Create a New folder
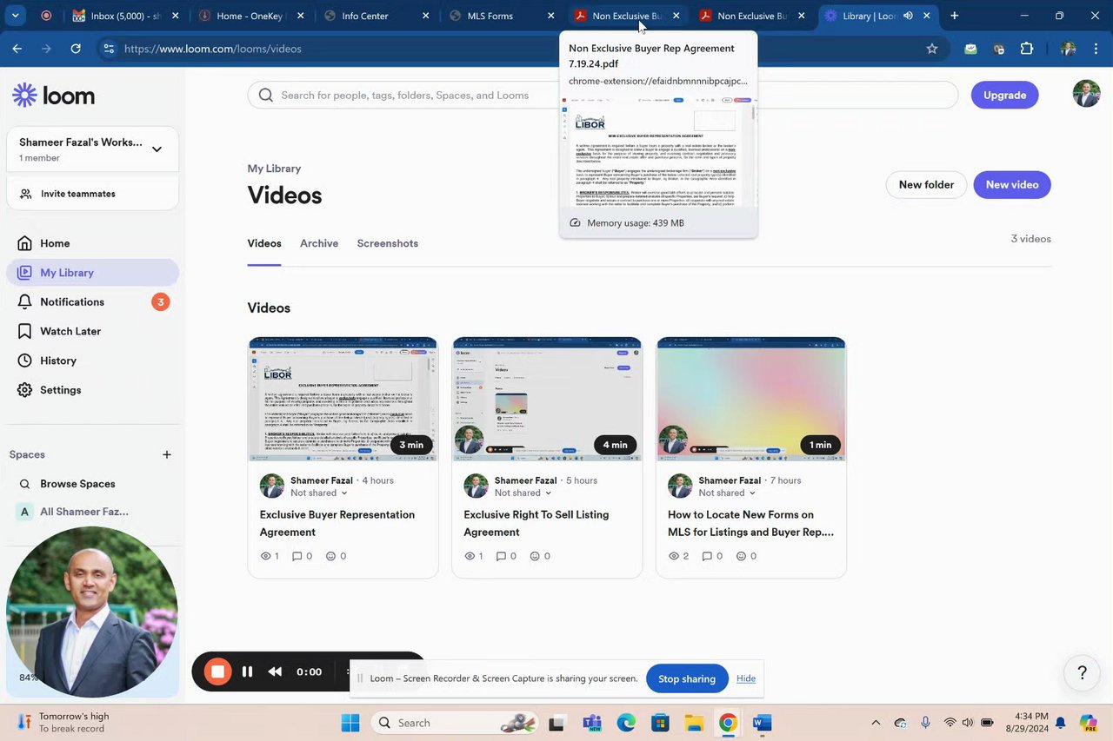Image resolution: width=1113 pixels, height=741 pixels. click(x=926, y=185)
